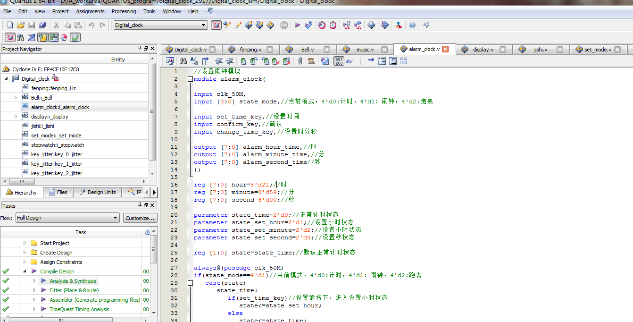Click the Stop Processing icon

point(283,25)
